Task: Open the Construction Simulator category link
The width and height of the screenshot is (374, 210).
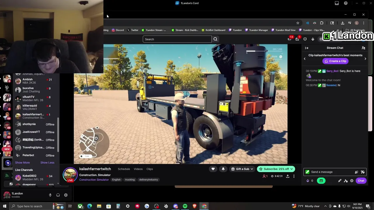Action: pyautogui.click(x=94, y=180)
